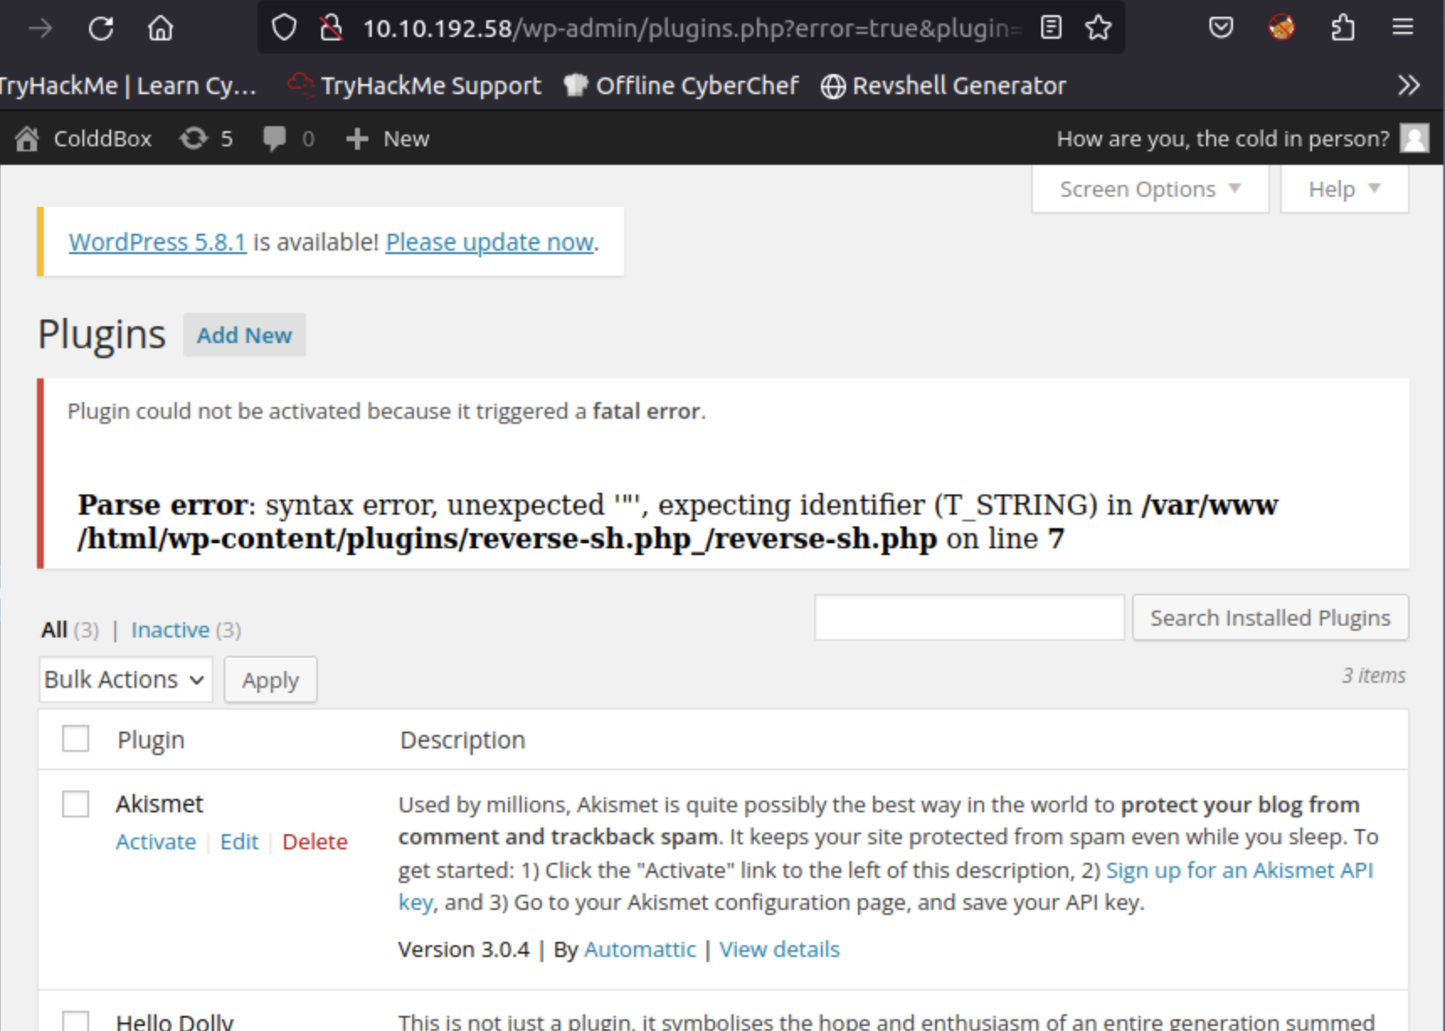1445x1031 pixels.
Task: Open the browser home page icon
Action: [x=161, y=29]
